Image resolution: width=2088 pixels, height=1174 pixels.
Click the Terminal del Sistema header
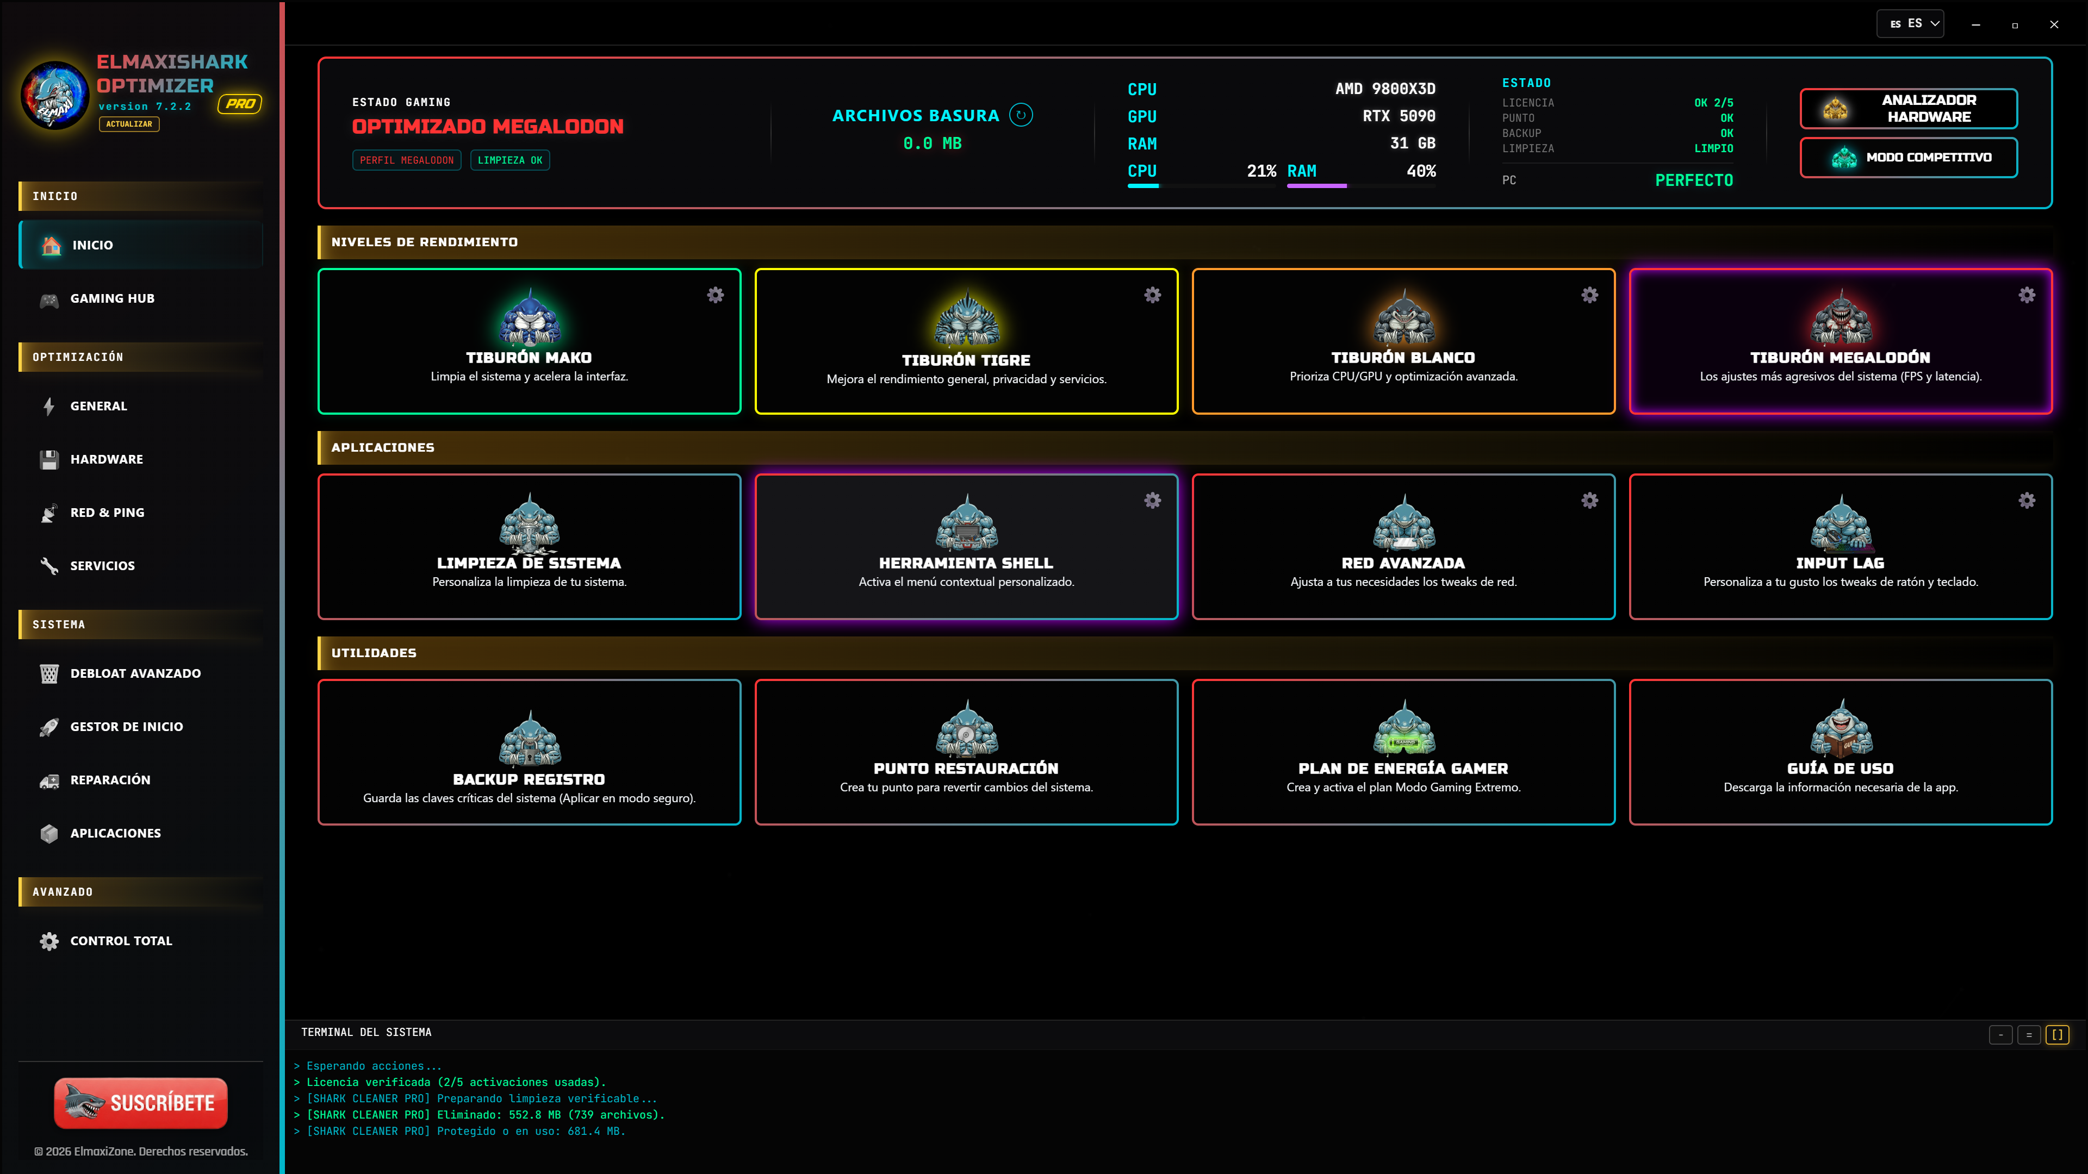click(x=366, y=1032)
